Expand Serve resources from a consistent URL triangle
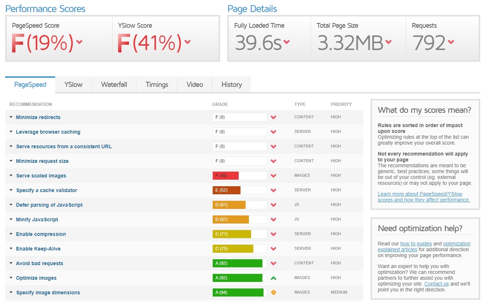This screenshot has width=485, height=302. click(11, 146)
